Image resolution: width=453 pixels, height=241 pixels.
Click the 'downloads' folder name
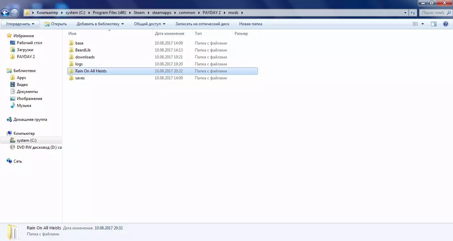click(x=85, y=57)
